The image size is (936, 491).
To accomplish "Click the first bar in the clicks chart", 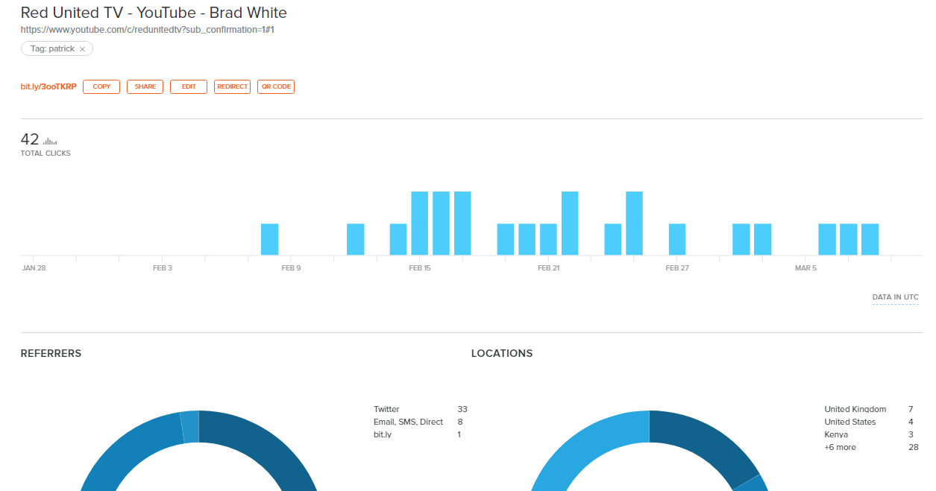I will [269, 239].
